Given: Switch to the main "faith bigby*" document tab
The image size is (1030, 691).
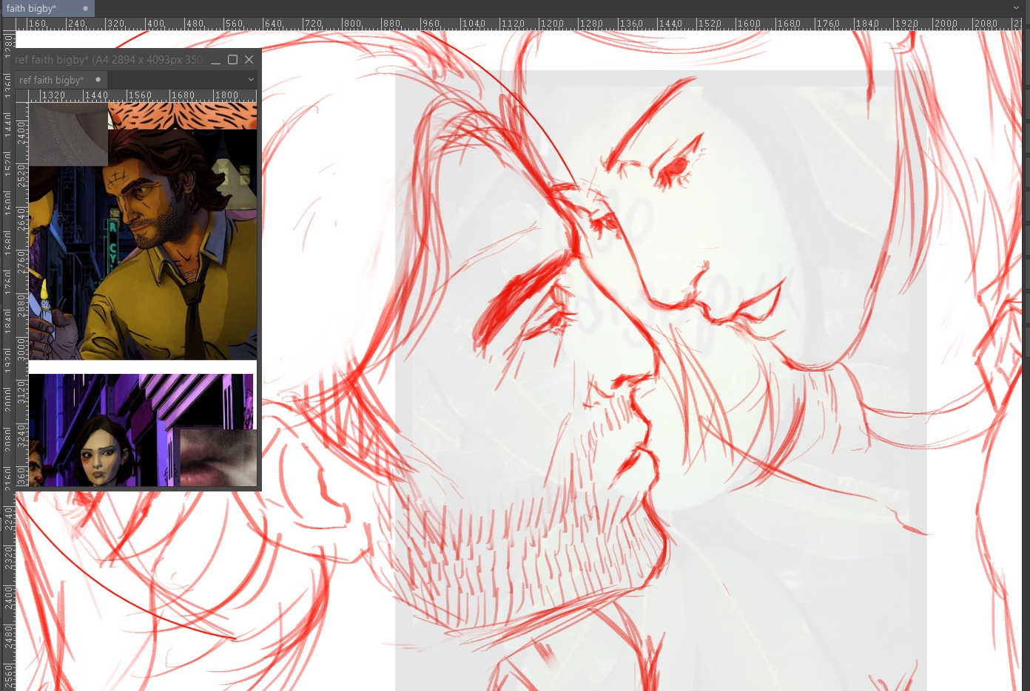Looking at the screenshot, I should click(33, 8).
